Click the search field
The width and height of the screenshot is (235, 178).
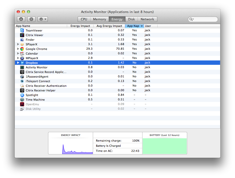coord(203,19)
